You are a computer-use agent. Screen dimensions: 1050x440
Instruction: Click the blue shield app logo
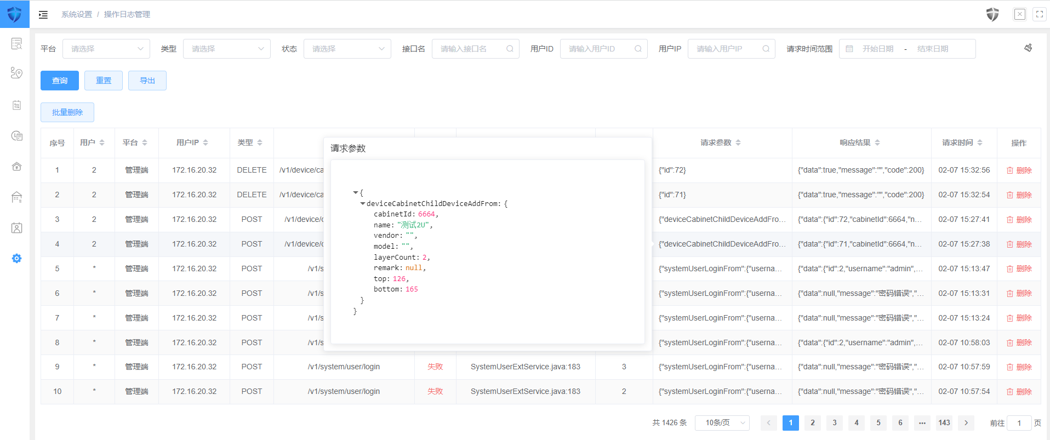15,14
